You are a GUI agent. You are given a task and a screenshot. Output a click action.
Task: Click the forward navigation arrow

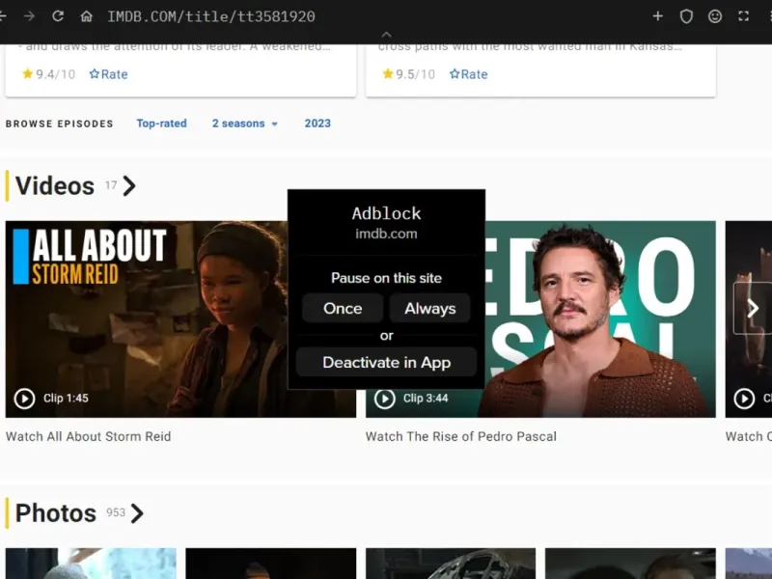(x=29, y=16)
